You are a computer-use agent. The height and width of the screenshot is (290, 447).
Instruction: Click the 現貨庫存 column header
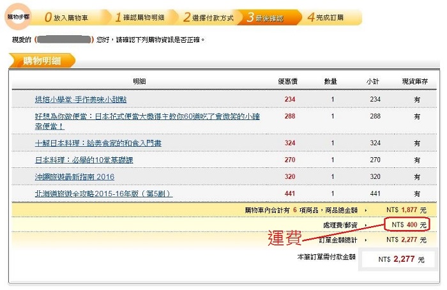[x=415, y=82]
